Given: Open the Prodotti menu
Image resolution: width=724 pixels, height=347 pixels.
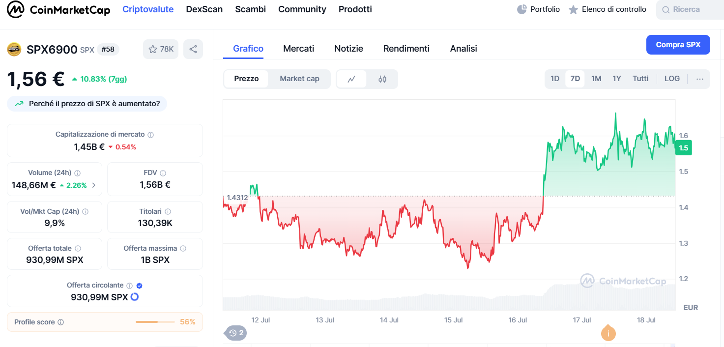Looking at the screenshot, I should point(355,9).
